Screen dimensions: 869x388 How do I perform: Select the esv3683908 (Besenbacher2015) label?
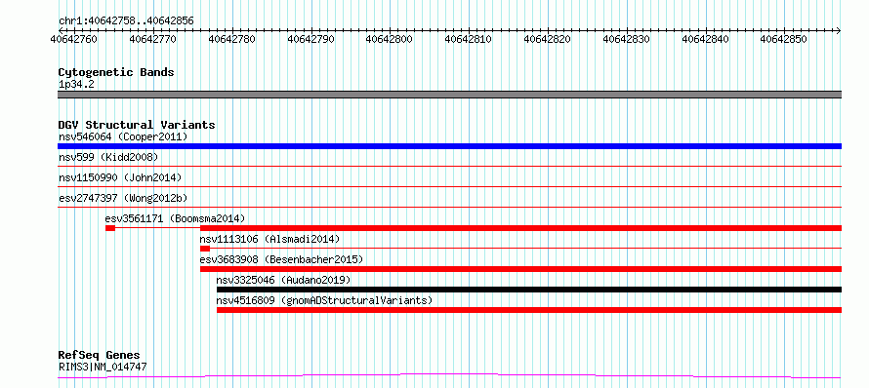[x=281, y=259]
